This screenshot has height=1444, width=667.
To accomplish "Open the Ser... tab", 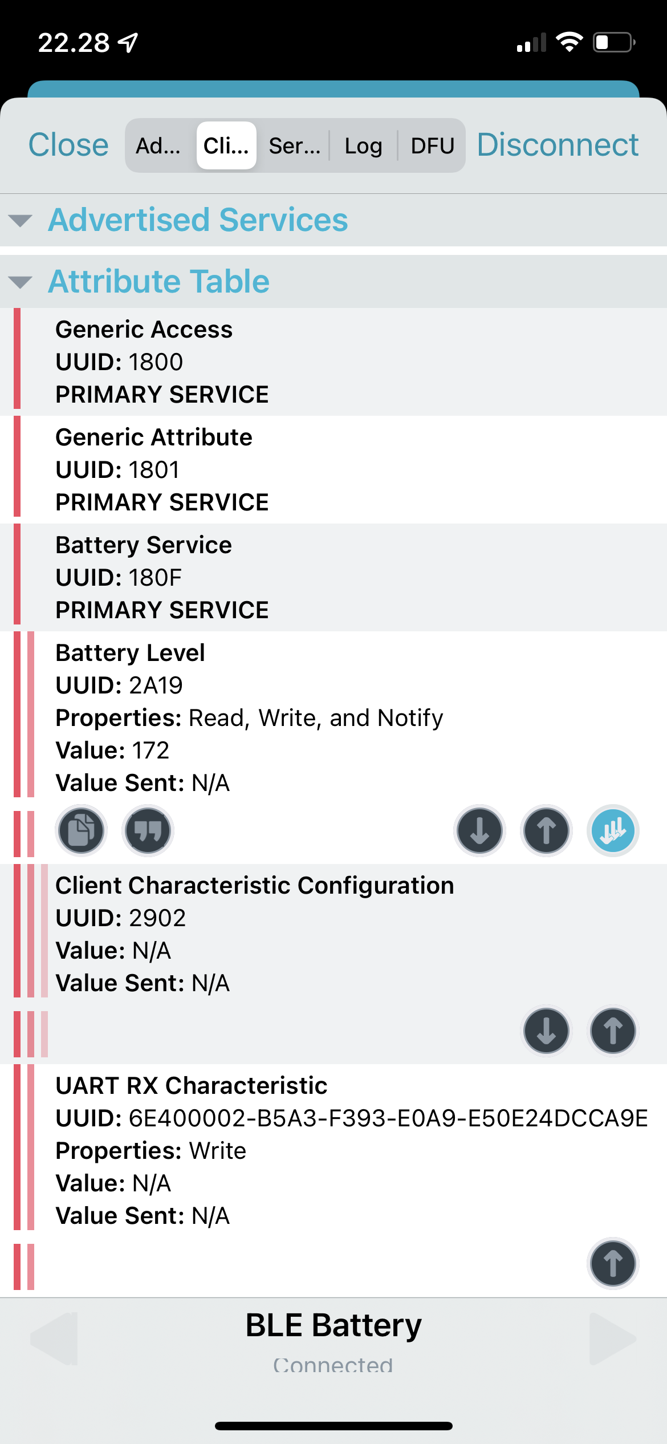I will click(x=294, y=145).
